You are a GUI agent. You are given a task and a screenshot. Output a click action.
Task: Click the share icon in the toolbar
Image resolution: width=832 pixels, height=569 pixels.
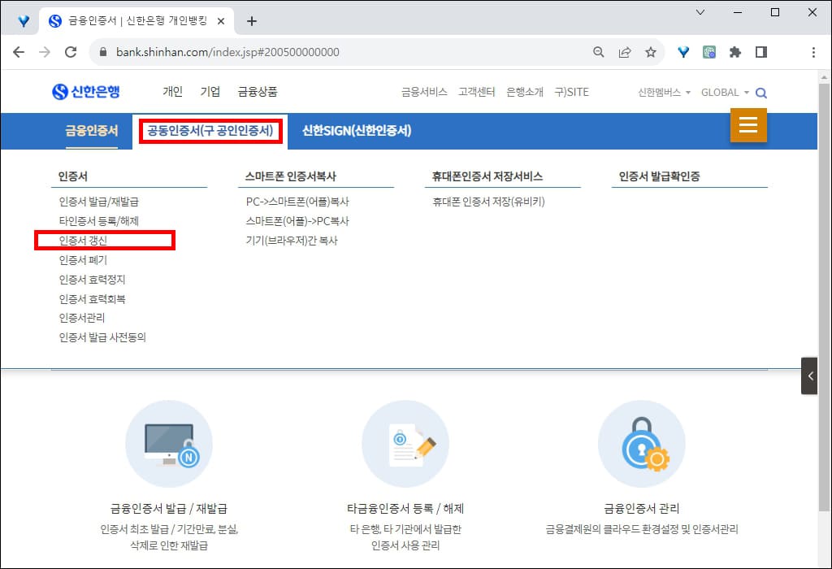625,50
